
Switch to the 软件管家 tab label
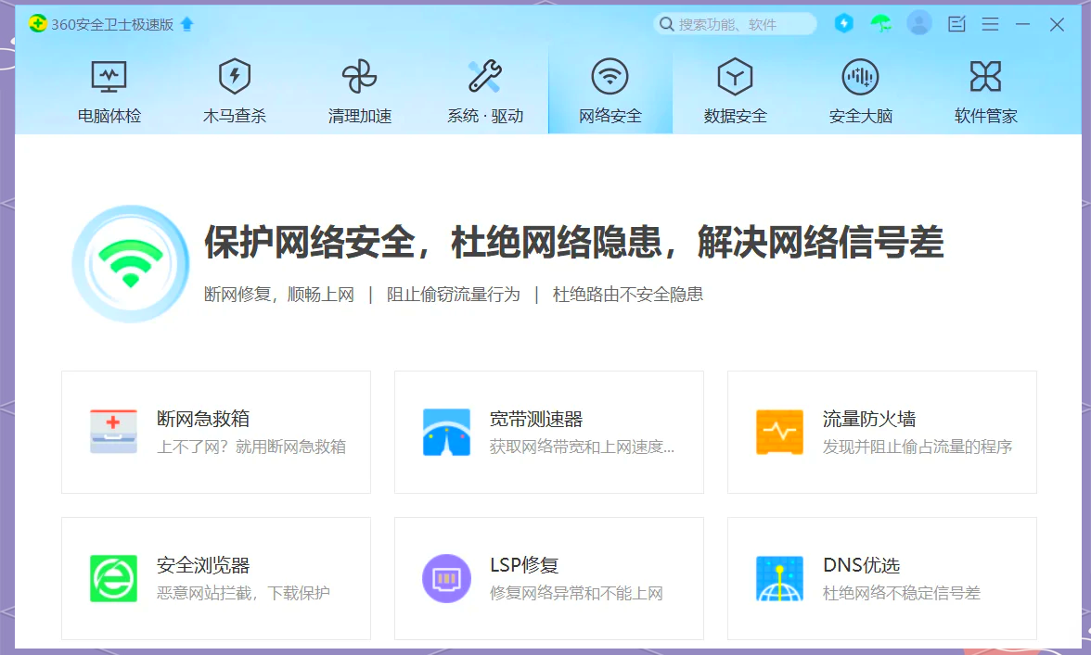point(986,116)
